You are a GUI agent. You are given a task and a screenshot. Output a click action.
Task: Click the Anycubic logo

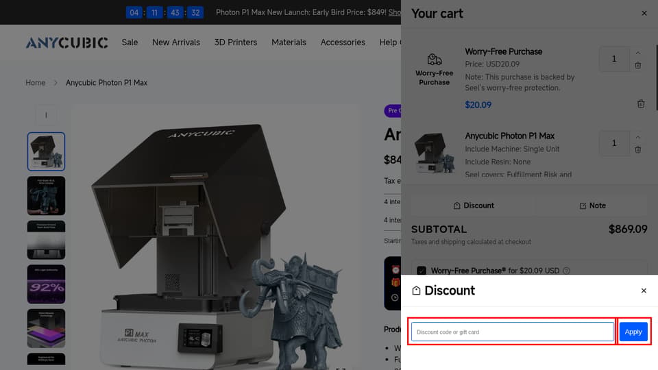point(66,42)
